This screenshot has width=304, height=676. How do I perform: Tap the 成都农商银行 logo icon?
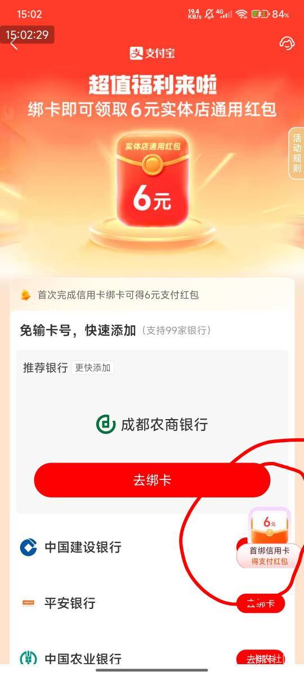pyautogui.click(x=106, y=424)
